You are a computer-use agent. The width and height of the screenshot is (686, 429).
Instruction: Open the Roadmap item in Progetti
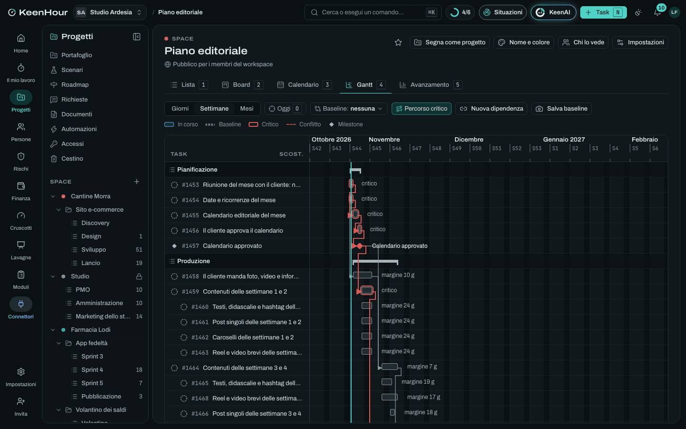pyautogui.click(x=95, y=85)
